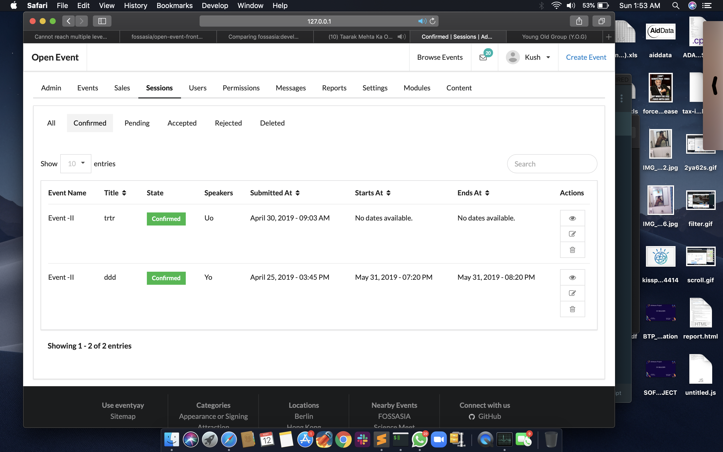Viewport: 723px width, 452px height.
Task: Click the Create Event link
Action: [x=586, y=57]
